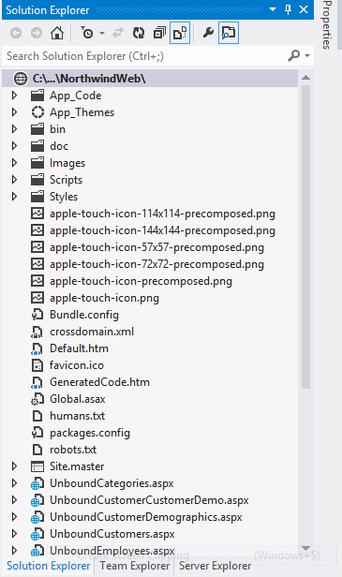Click the scrollbar up arrow
The image size is (342, 577).
click(x=305, y=78)
